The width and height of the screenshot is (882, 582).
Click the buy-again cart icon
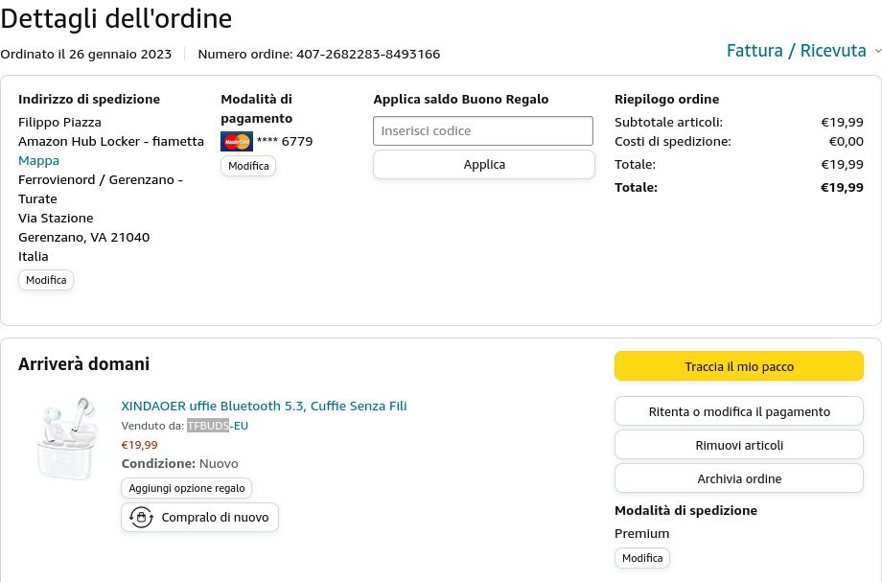pyautogui.click(x=142, y=518)
